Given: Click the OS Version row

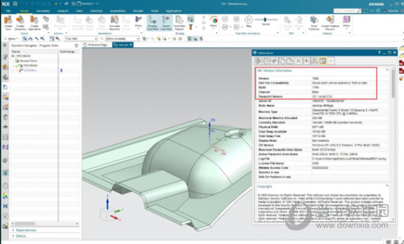Looking at the screenshot, I should [322, 145].
